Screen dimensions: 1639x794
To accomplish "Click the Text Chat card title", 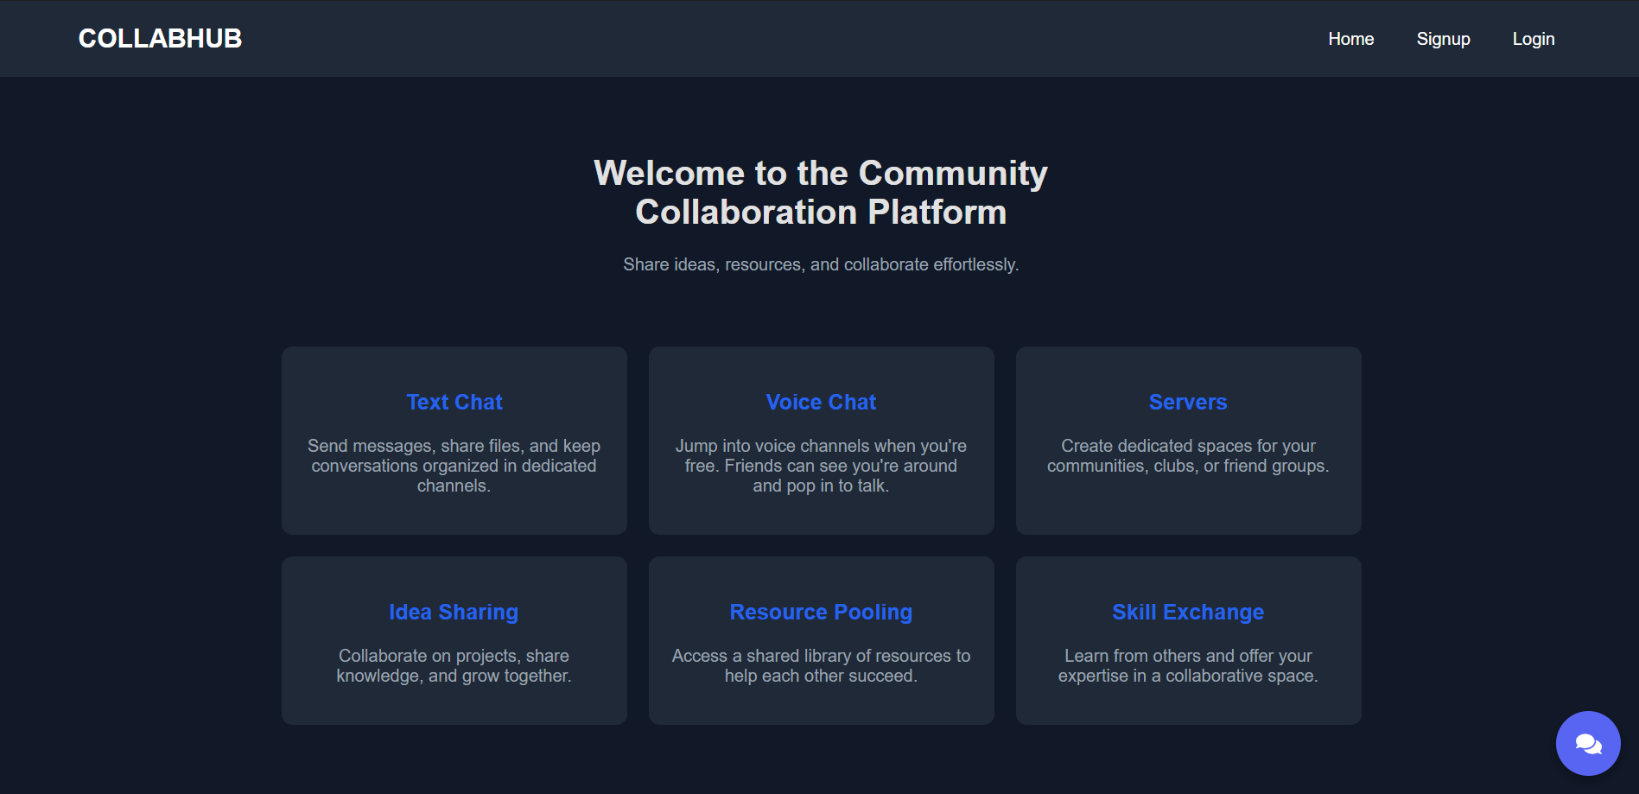I will pos(454,402).
